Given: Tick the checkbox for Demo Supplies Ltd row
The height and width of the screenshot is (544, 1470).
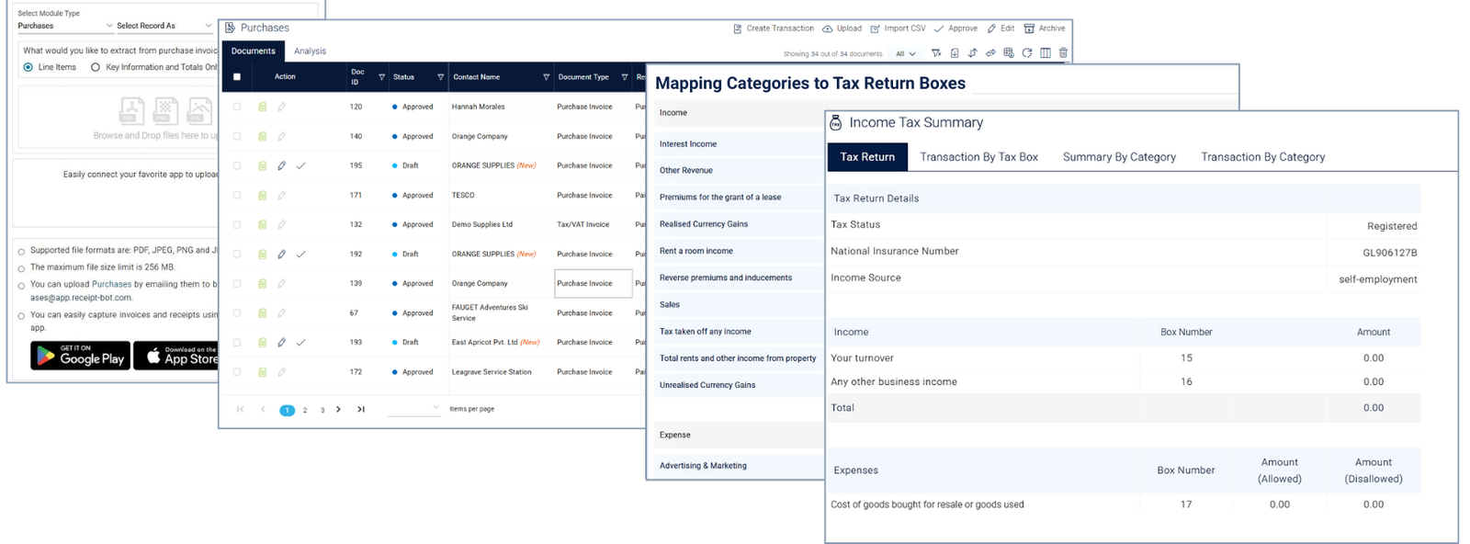Looking at the screenshot, I should pos(237,224).
